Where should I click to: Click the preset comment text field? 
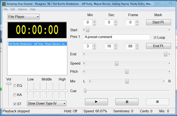click(116, 37)
